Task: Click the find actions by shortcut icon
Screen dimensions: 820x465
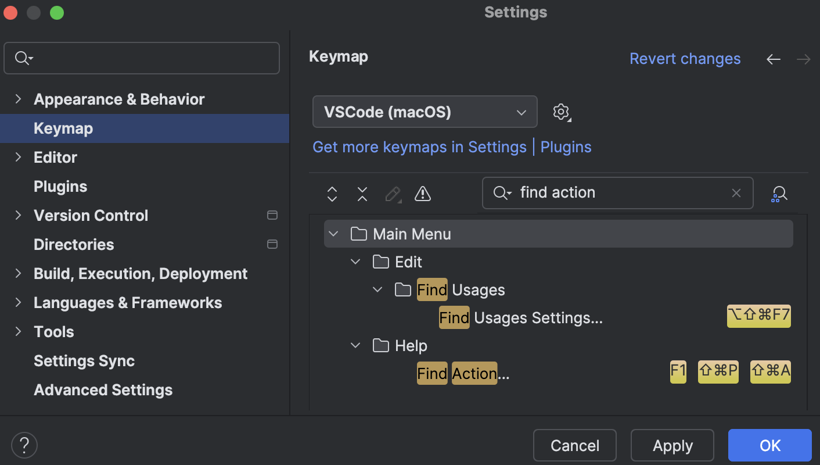Action: [x=780, y=194]
